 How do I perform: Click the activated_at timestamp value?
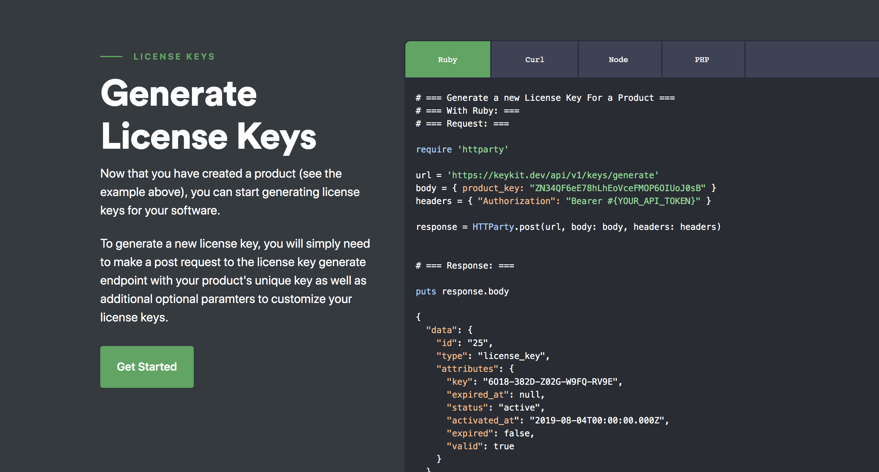pyautogui.click(x=597, y=420)
